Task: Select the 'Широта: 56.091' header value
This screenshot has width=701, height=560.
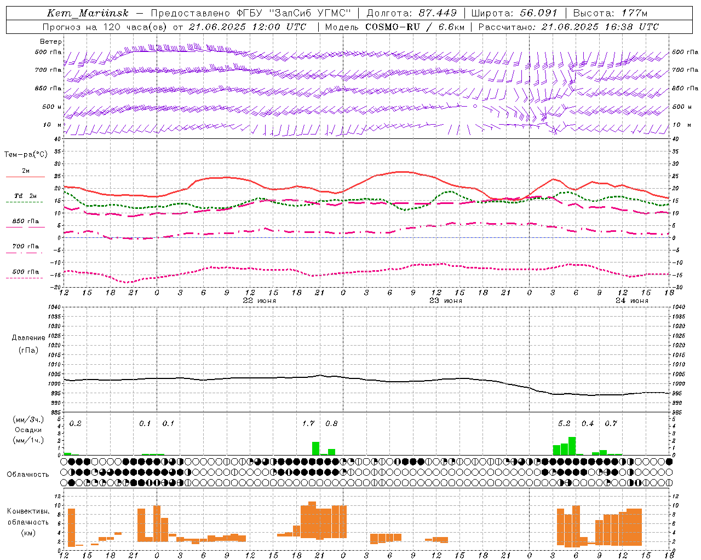Action: pyautogui.click(x=514, y=13)
